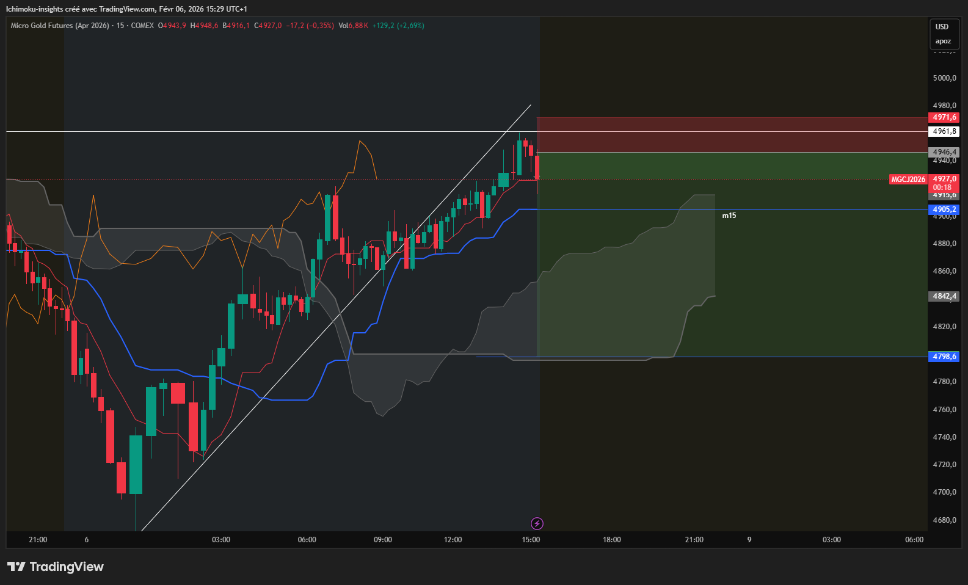Click the 00:18 bar countdown timer
The width and height of the screenshot is (968, 585).
click(942, 187)
